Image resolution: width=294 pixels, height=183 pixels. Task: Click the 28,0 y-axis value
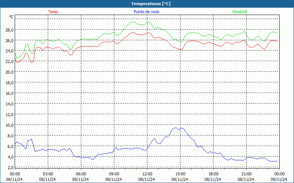tap(9, 30)
